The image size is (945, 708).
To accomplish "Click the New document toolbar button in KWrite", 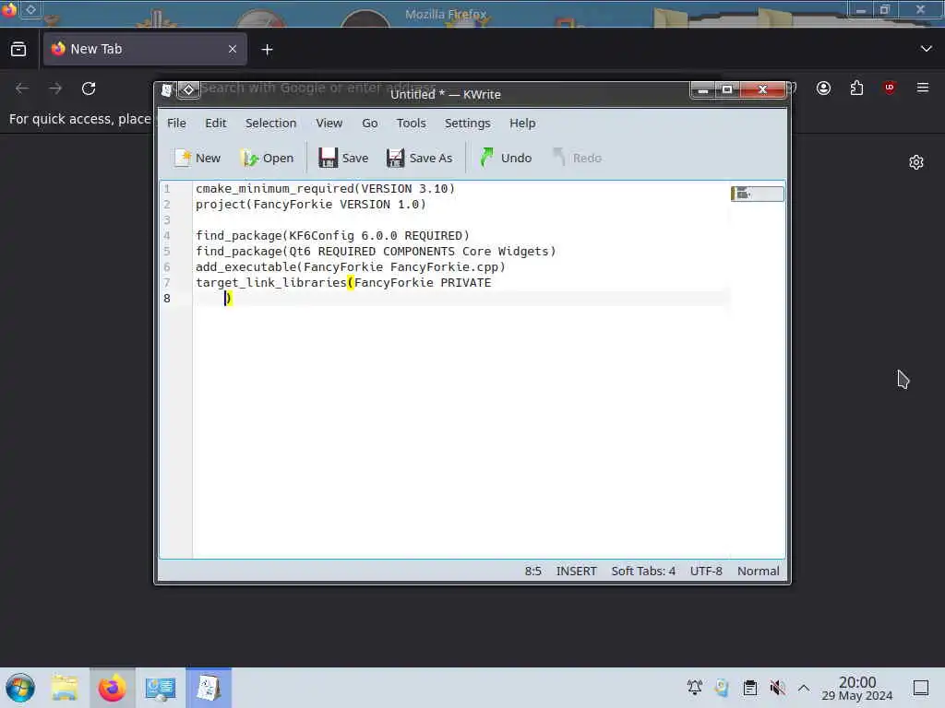I will (197, 158).
